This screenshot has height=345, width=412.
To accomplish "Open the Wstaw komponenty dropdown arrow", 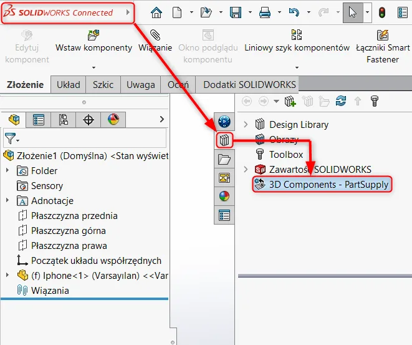I will tap(93, 67).
